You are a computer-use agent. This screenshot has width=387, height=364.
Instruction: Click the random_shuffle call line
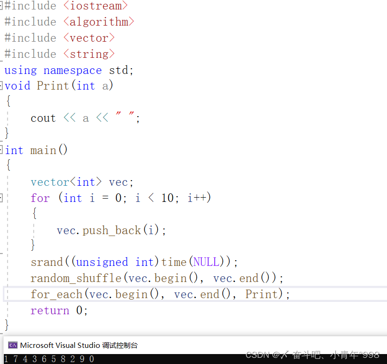(157, 278)
